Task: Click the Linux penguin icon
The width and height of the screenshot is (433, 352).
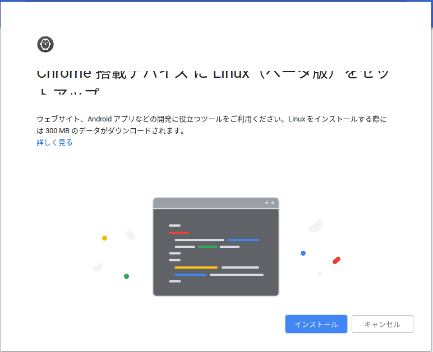Action: click(x=45, y=44)
